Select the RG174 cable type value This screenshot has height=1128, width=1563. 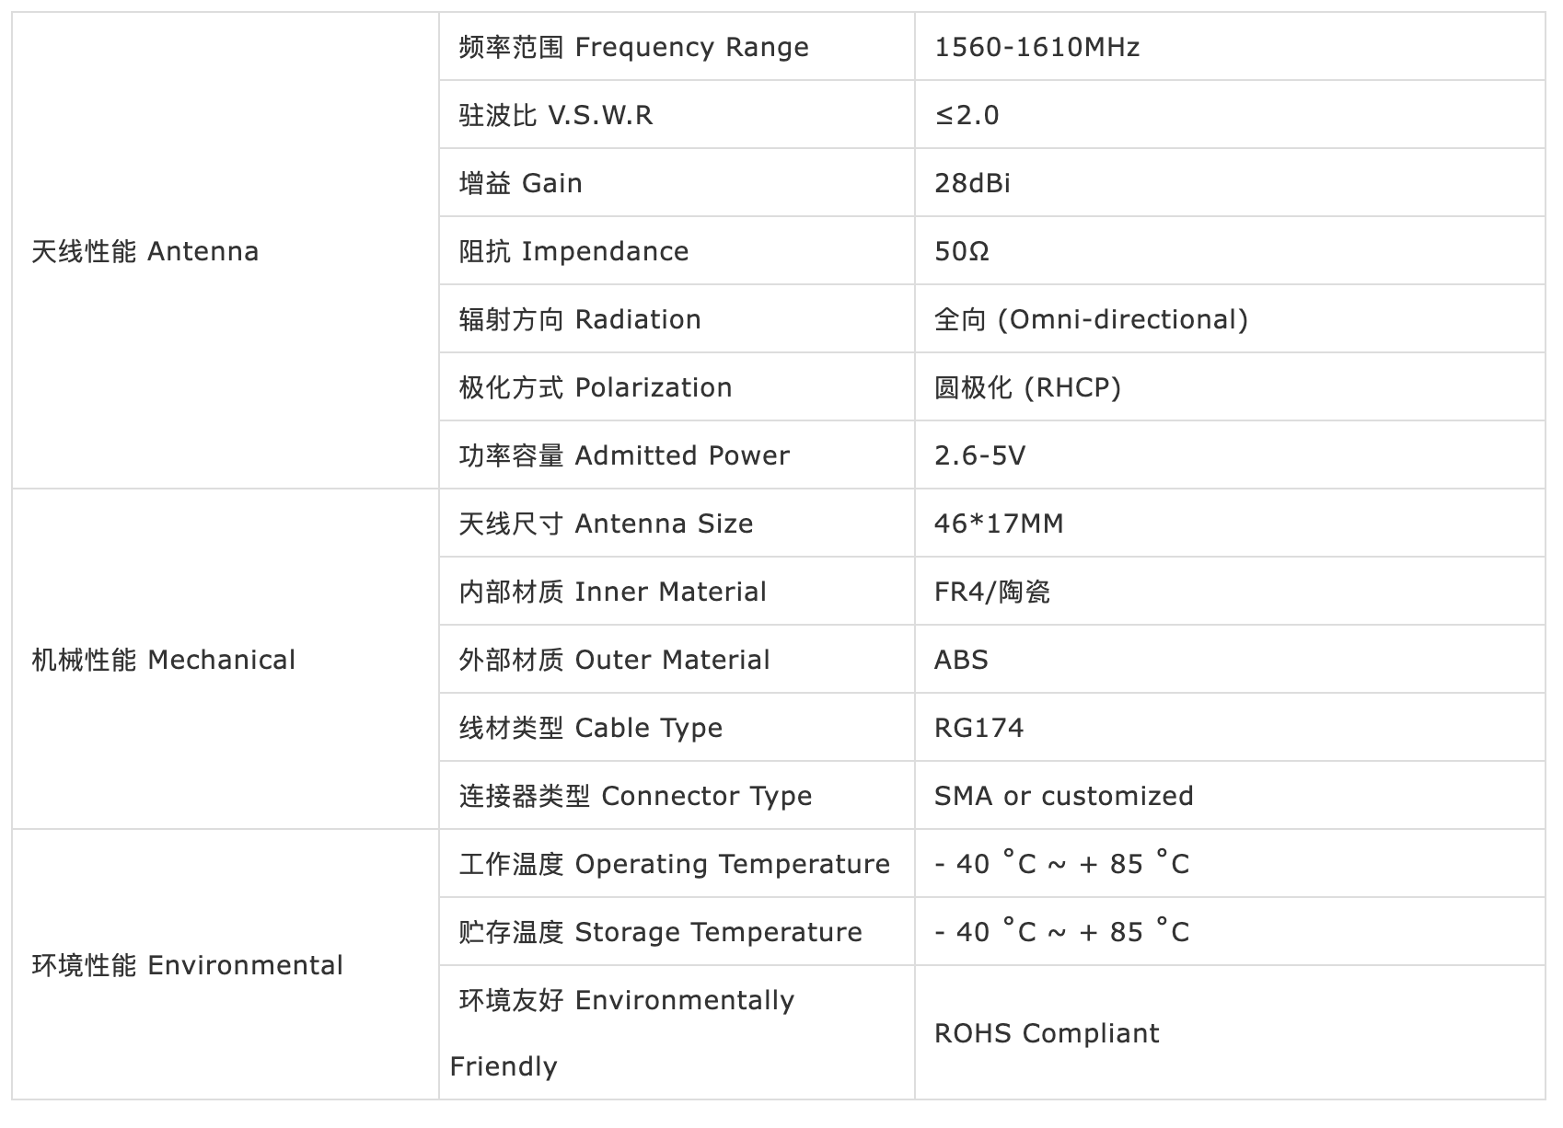(978, 728)
